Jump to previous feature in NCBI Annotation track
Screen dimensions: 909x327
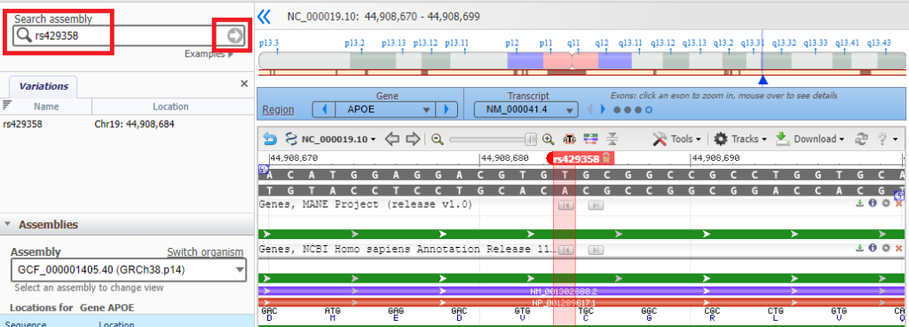point(565,250)
